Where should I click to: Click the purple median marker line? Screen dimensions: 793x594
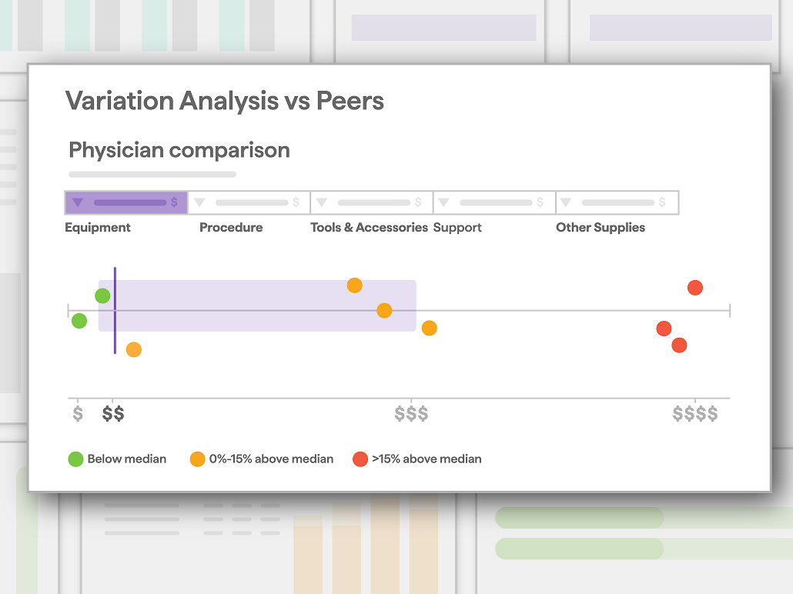tap(115, 310)
